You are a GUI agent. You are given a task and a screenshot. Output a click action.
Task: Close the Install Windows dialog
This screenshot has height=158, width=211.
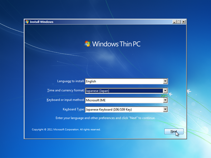click(x=183, y=22)
